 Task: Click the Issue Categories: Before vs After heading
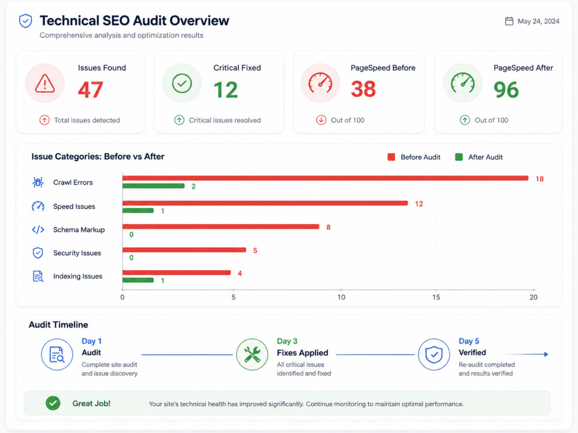click(98, 156)
